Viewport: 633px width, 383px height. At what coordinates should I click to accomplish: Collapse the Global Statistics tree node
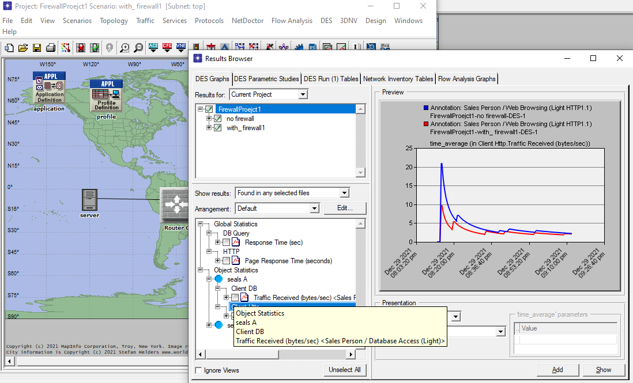[x=200, y=223]
